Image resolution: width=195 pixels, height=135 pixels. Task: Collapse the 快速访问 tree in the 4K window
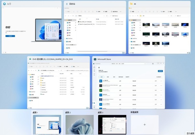click(x=130, y=20)
